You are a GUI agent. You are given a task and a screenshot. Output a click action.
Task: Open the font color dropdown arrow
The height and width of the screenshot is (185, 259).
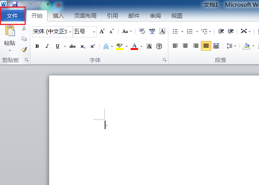click(x=142, y=46)
